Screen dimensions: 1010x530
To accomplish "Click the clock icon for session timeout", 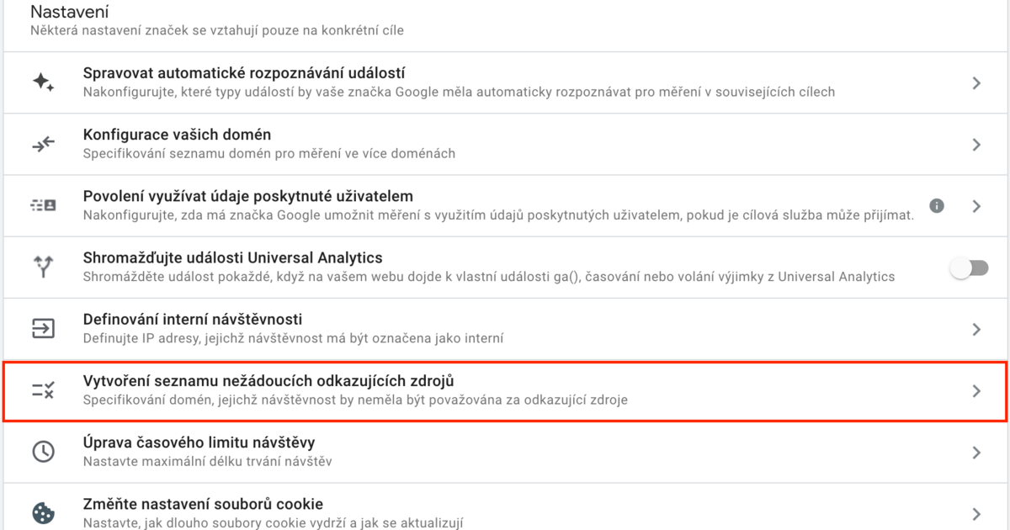I will (x=43, y=452).
